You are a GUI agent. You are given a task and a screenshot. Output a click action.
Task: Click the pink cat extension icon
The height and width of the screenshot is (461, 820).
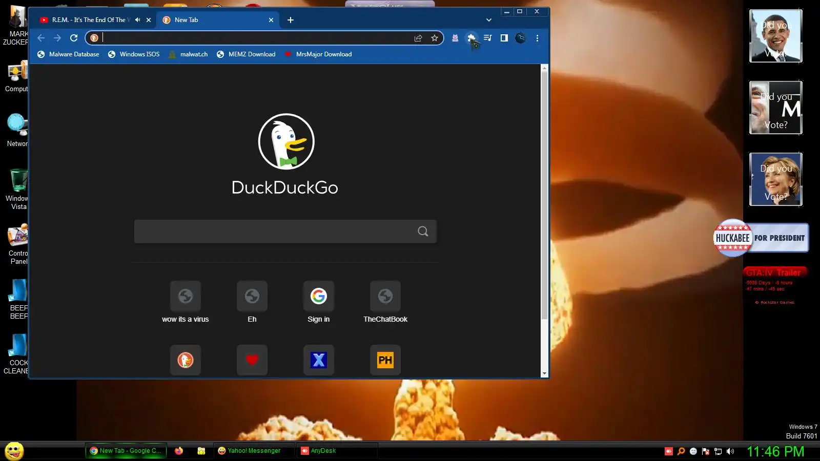point(455,38)
